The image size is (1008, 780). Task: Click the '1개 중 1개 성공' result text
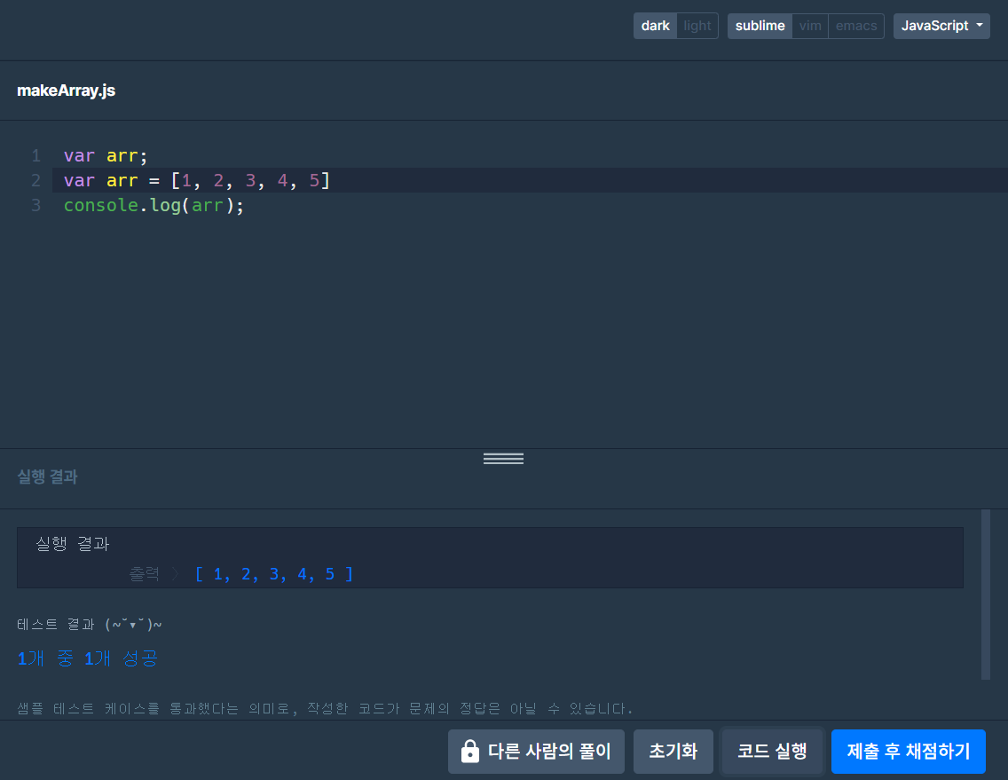[x=88, y=658]
